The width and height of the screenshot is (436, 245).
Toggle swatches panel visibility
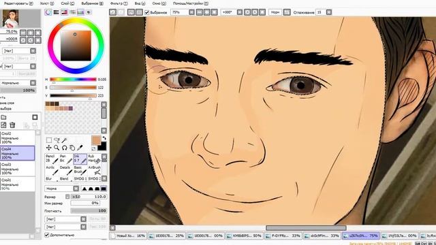80,12
